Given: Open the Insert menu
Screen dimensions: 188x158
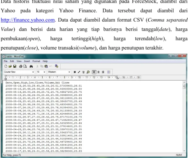Looking at the screenshot, I should 27,61.
